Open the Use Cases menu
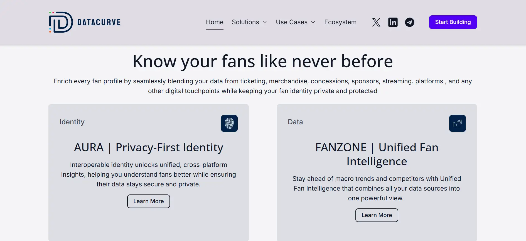The height and width of the screenshot is (241, 526). pyautogui.click(x=292, y=22)
